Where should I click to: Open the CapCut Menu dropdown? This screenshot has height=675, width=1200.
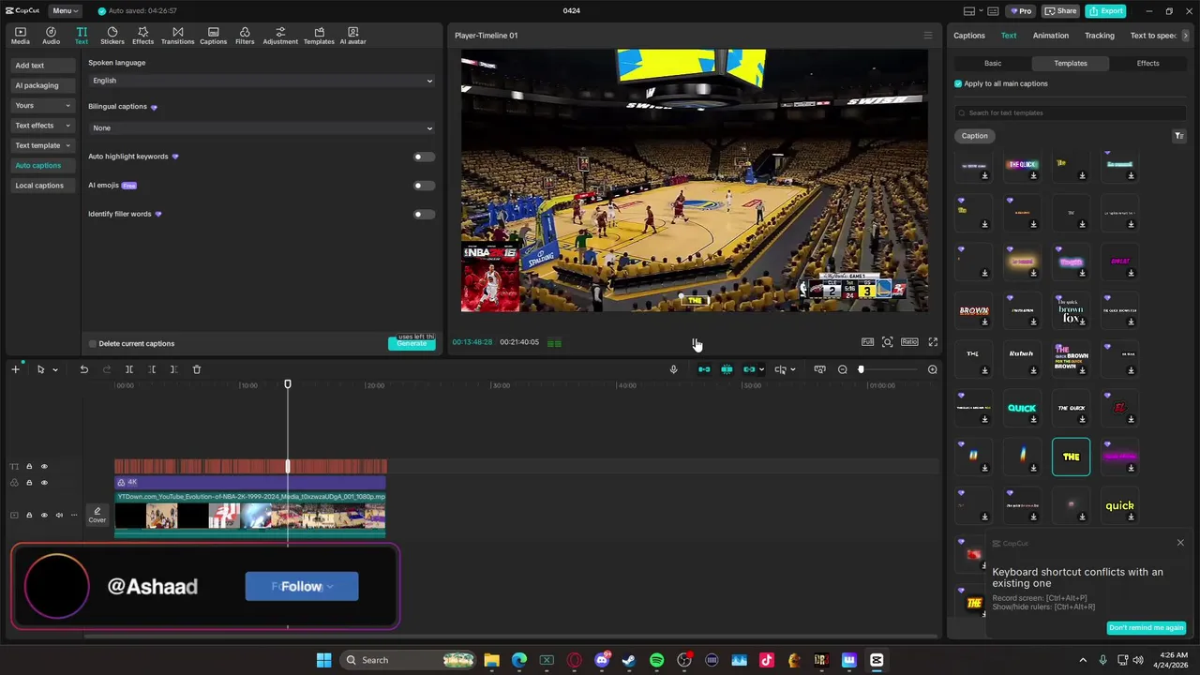[65, 11]
